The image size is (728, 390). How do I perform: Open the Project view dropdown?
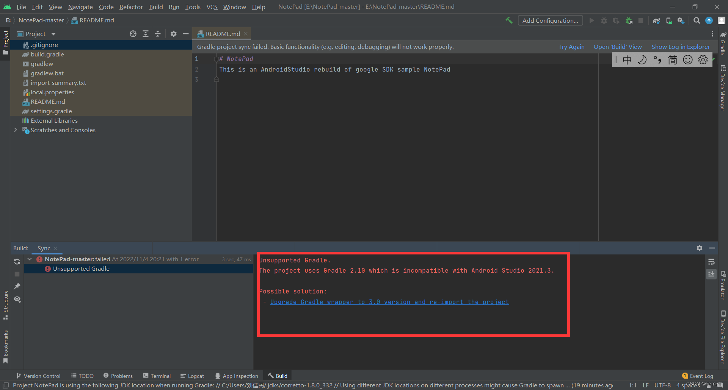tap(53, 34)
